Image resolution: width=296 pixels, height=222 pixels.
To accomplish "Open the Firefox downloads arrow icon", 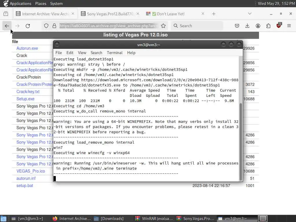I will tap(247, 26).
